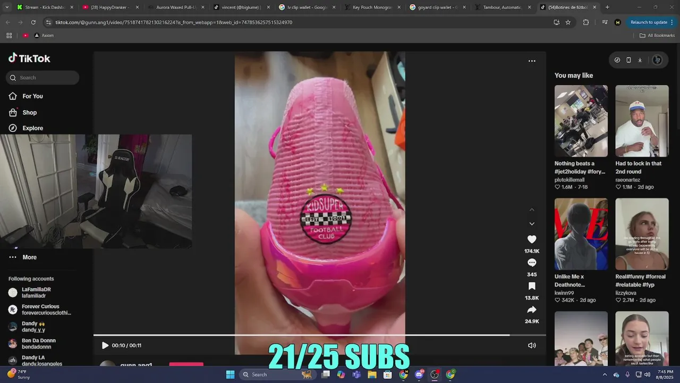The height and width of the screenshot is (383, 680).
Task: Switch to the lv clip wallet Google tab
Action: (307, 7)
